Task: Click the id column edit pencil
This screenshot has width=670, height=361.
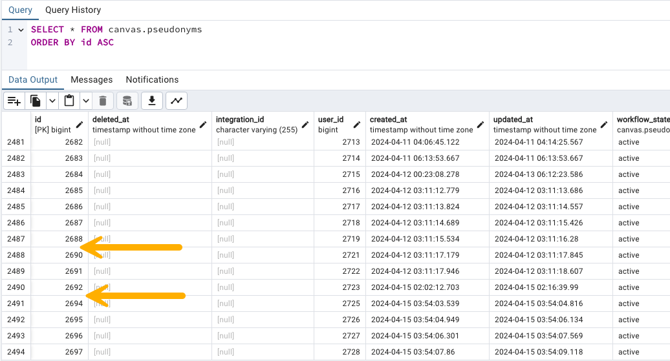Action: [80, 125]
